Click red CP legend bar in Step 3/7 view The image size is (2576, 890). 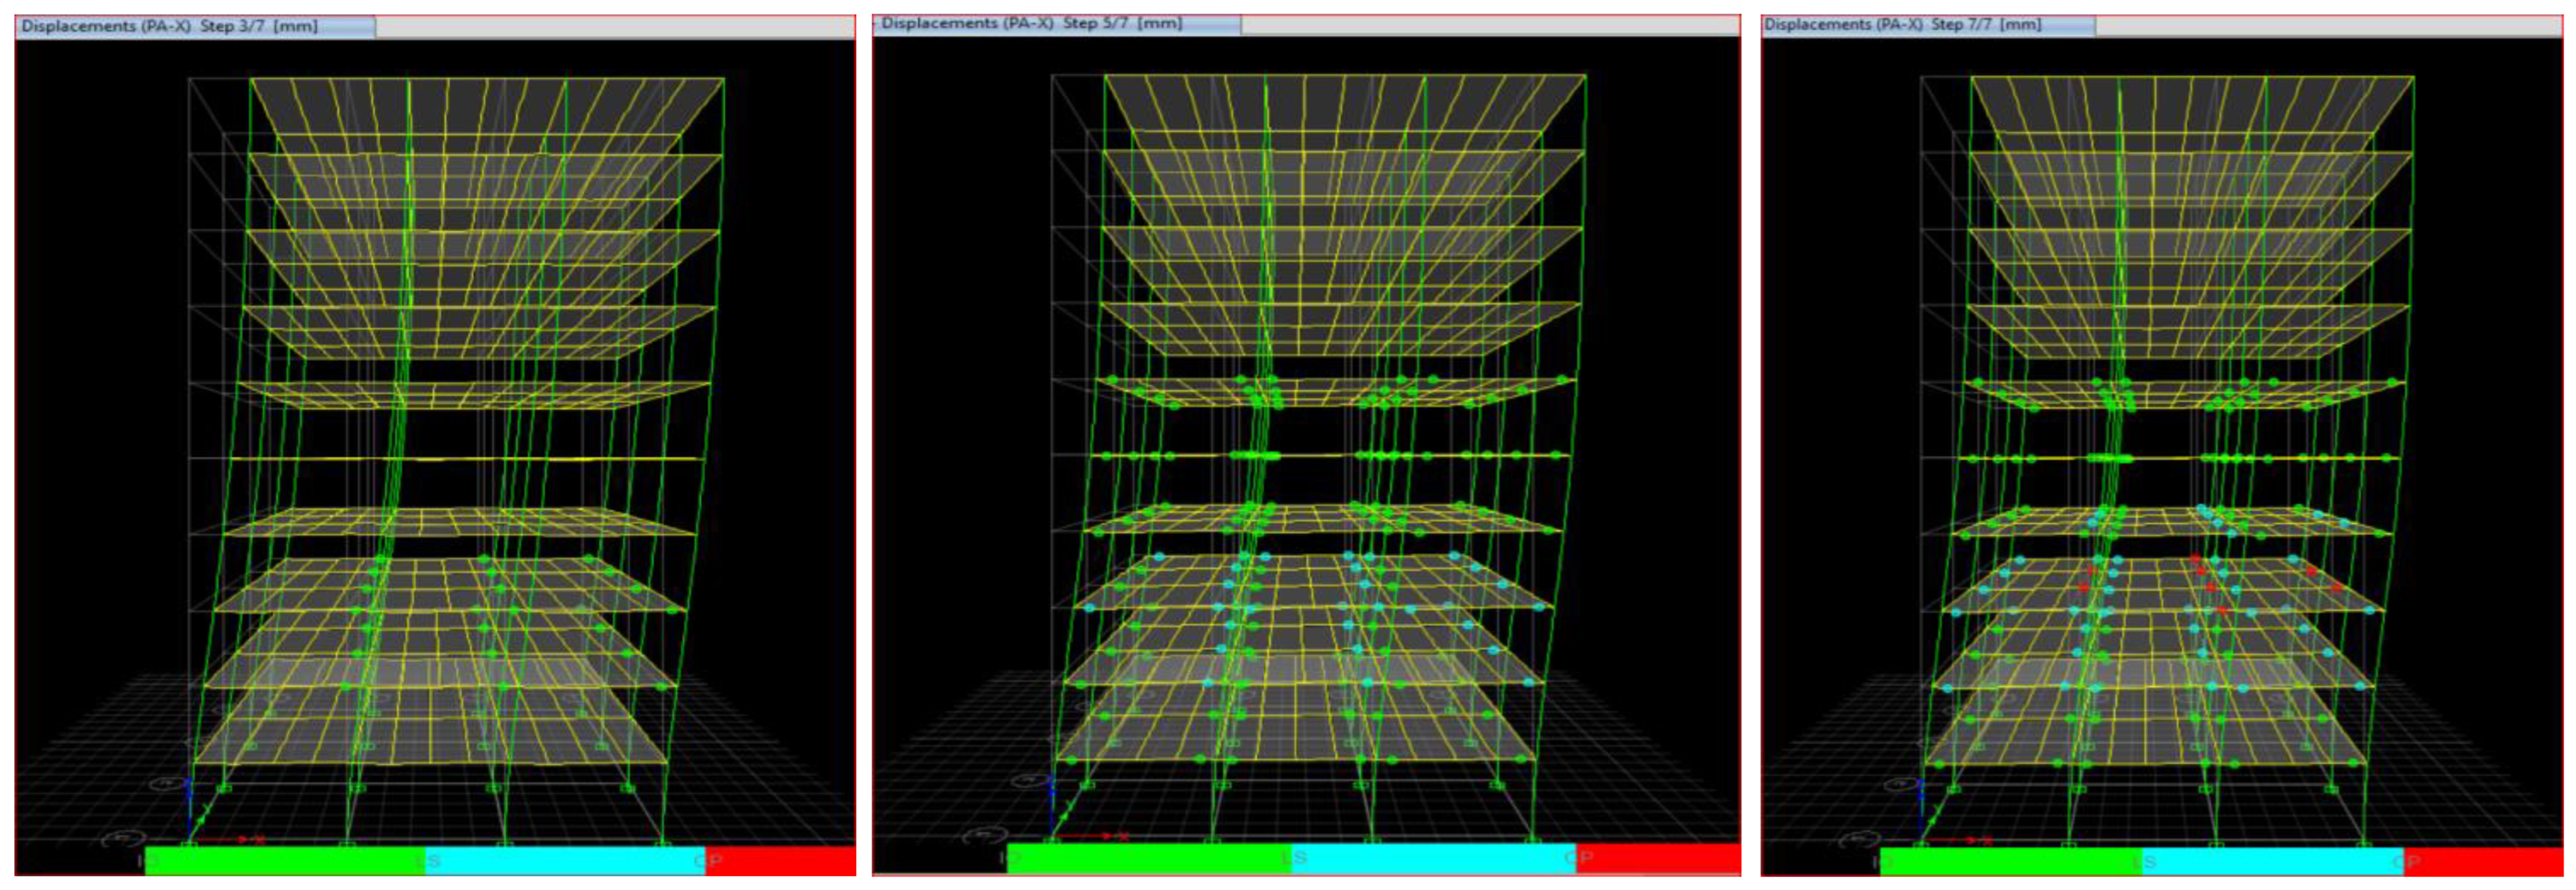pos(780,861)
